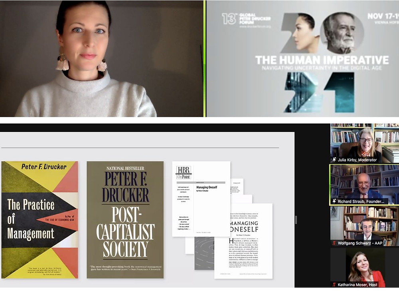Click the muted microphone icon for Katharina Moser
The image size is (399, 291).
[x=334, y=285]
